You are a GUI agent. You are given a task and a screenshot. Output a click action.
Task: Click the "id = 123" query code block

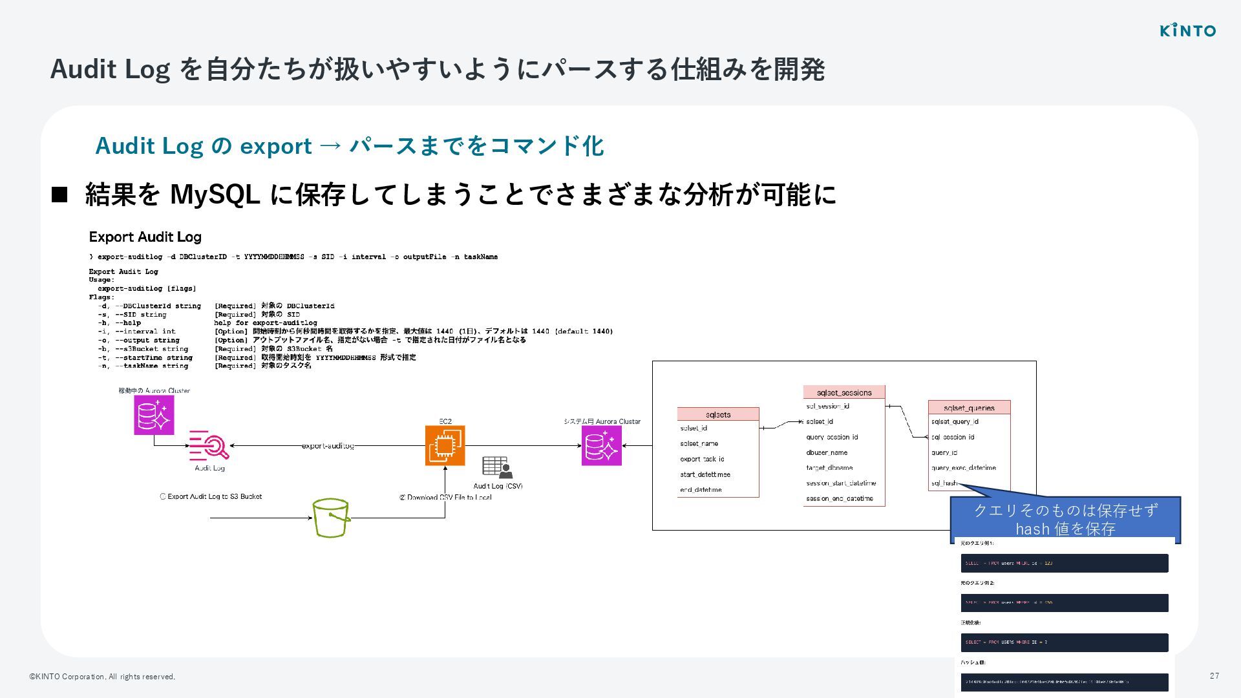pos(1065,563)
